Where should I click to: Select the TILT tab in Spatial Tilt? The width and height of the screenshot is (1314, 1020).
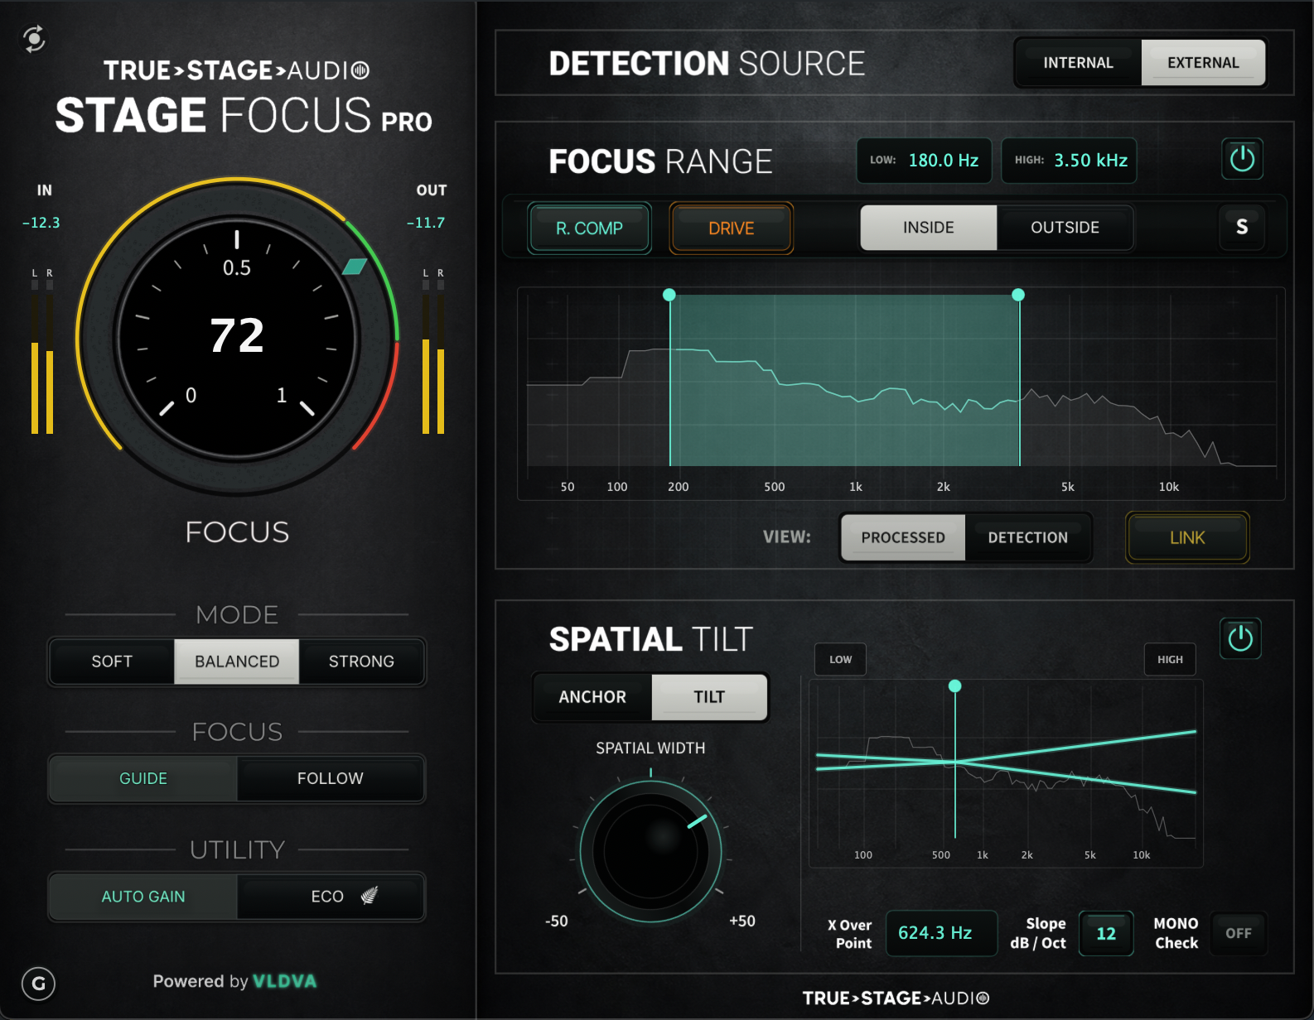tap(709, 697)
